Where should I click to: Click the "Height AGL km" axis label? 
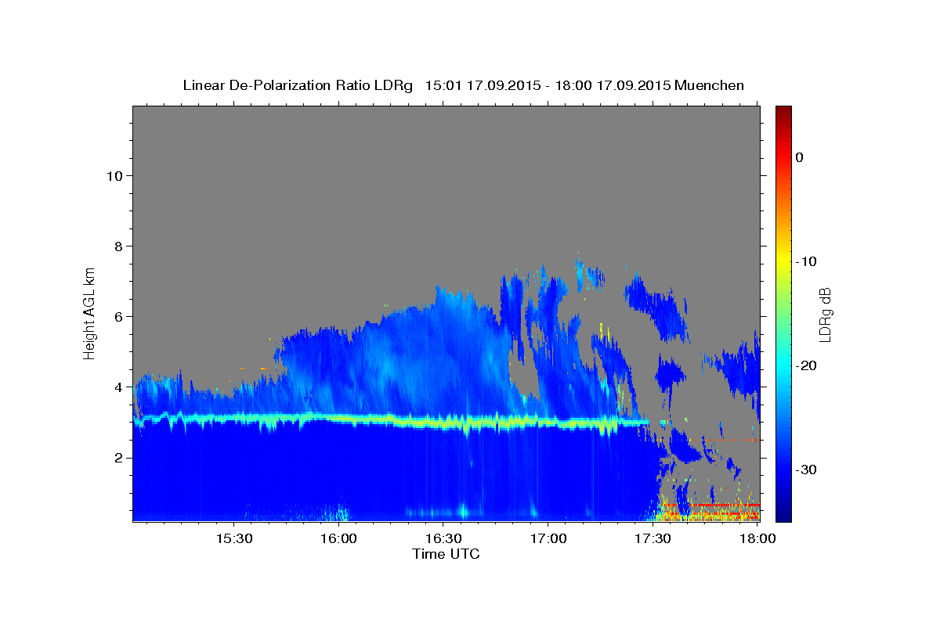90,312
